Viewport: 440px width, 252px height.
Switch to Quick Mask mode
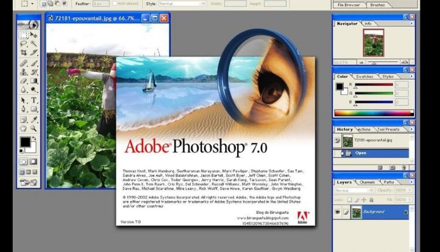33,162
